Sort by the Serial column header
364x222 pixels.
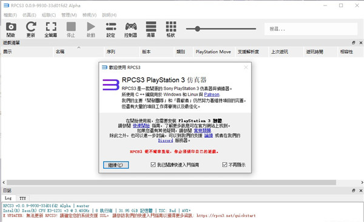(122, 52)
